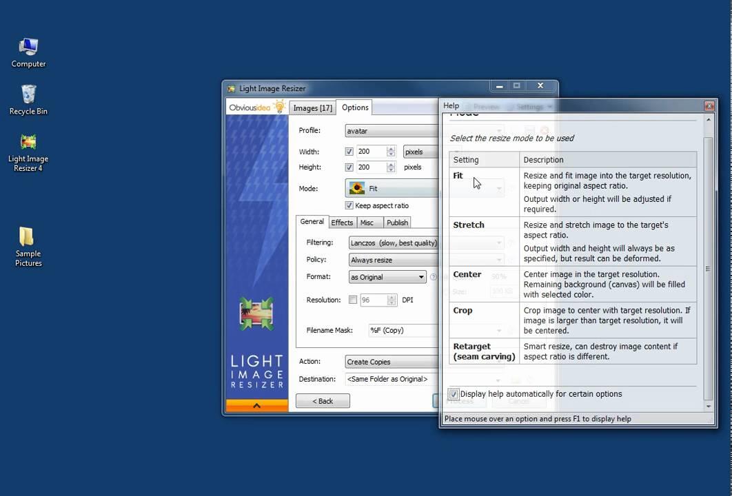Image resolution: width=732 pixels, height=496 pixels.
Task: Click the Back button
Action: (323, 401)
